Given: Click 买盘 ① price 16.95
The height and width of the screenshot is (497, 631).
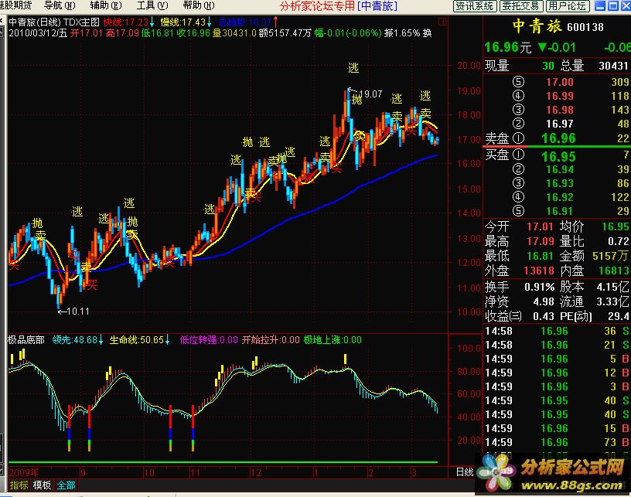Looking at the screenshot, I should click(558, 156).
